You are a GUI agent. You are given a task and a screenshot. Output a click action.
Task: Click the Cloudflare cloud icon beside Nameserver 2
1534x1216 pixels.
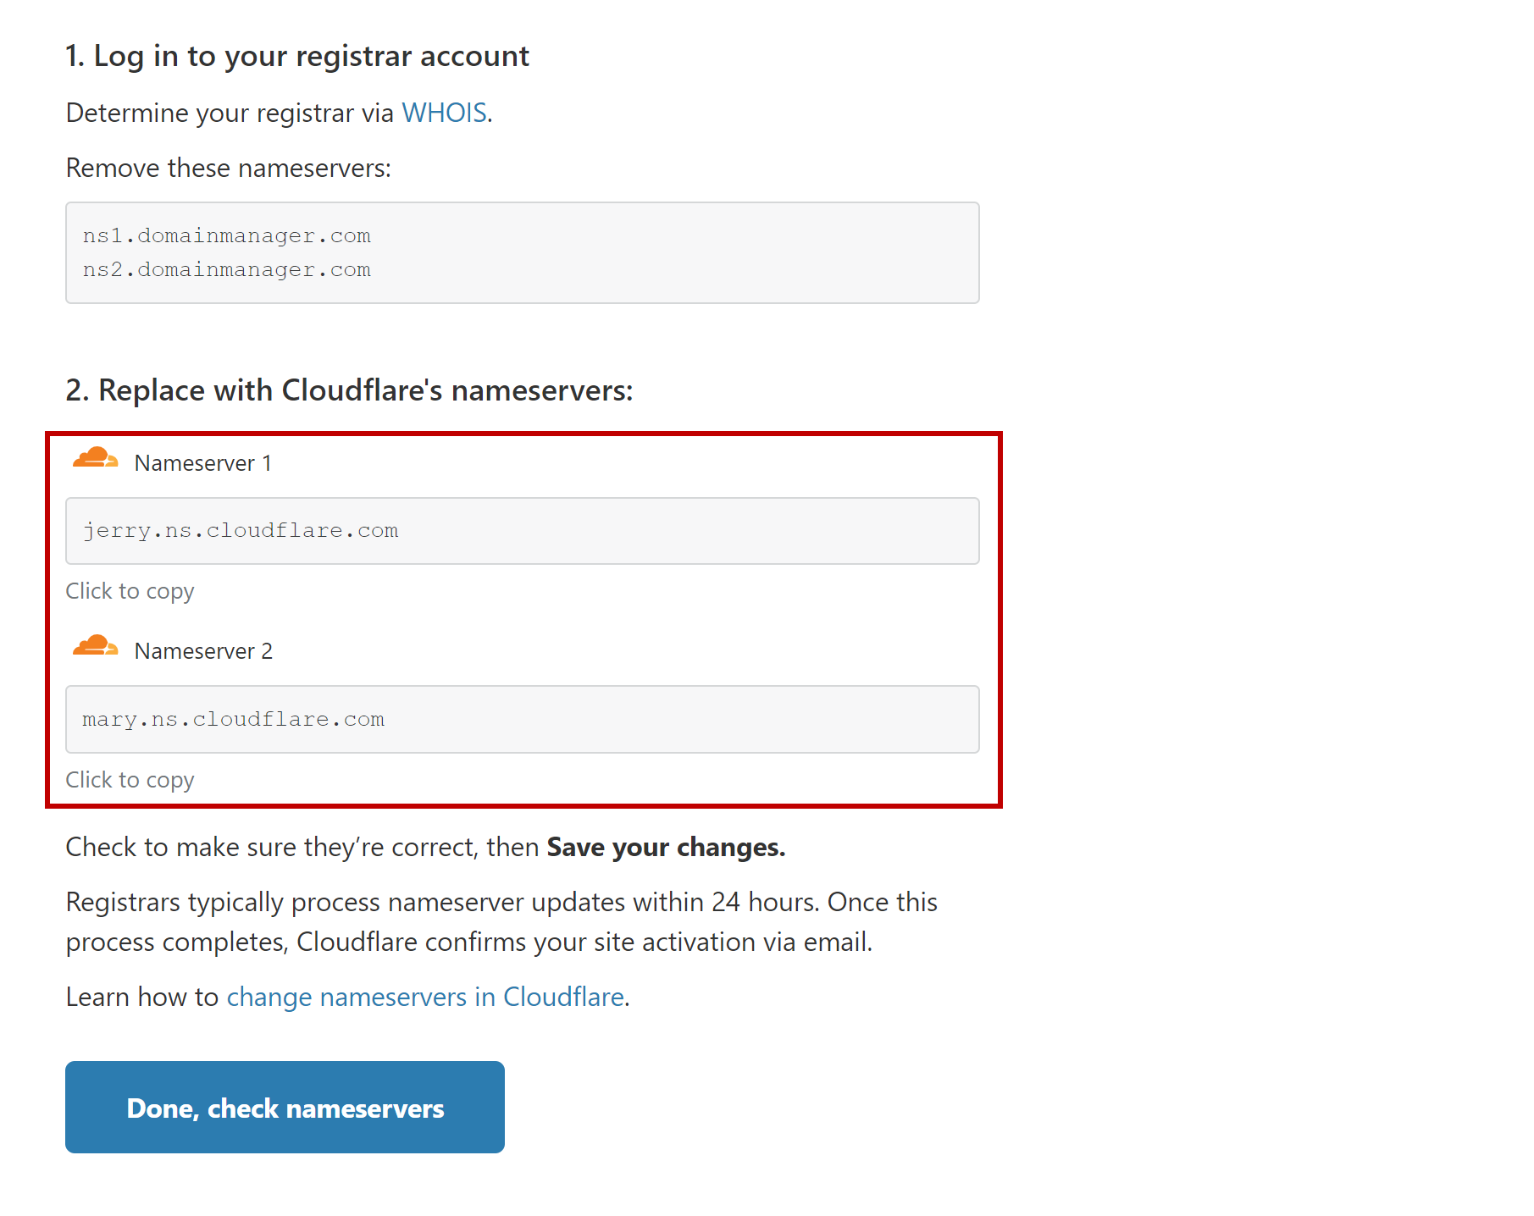[95, 647]
